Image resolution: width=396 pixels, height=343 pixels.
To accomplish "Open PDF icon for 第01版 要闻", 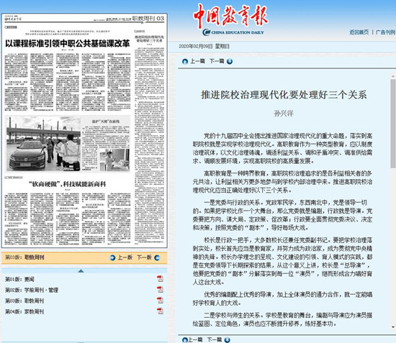I will click(x=160, y=278).
